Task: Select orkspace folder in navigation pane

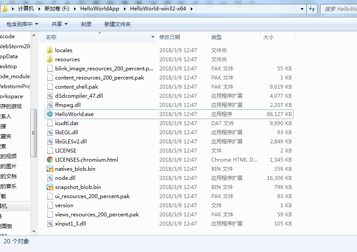Action: click(x=11, y=96)
